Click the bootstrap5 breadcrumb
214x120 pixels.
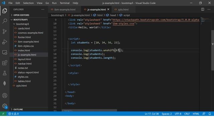point(58,15)
